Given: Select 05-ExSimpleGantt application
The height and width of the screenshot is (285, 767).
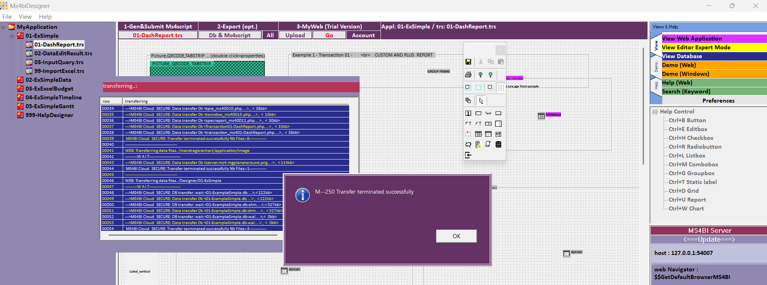Looking at the screenshot, I should click(50, 106).
